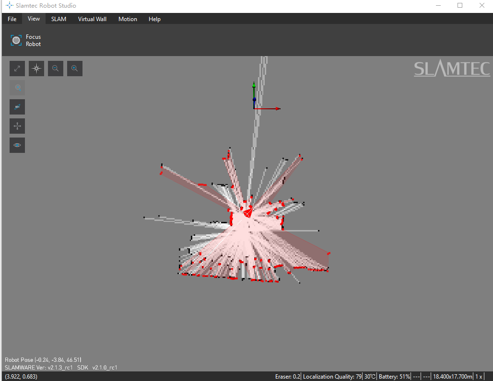Toggle the eye visibility button
The image size is (493, 381).
pos(17,145)
